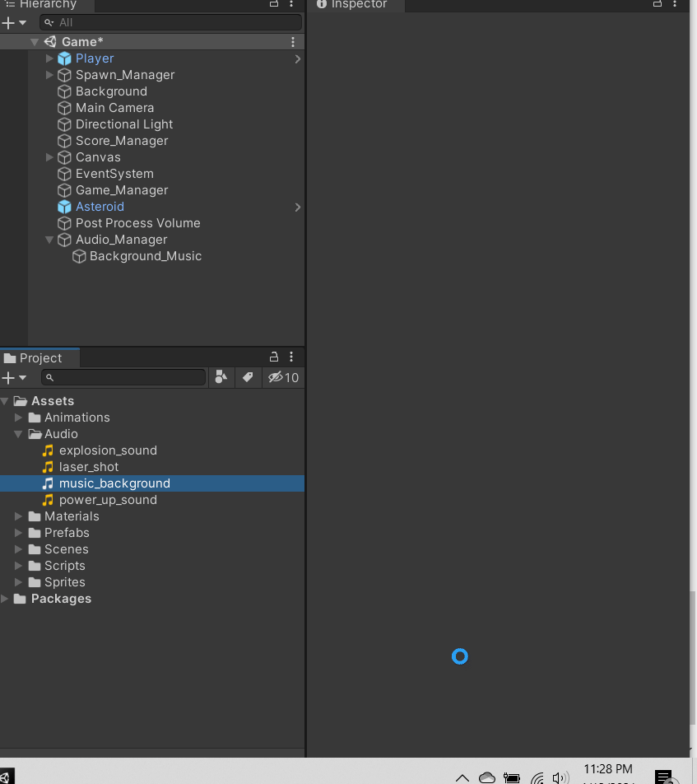Expand the Materials folder
697x784 pixels.
pyautogui.click(x=18, y=516)
